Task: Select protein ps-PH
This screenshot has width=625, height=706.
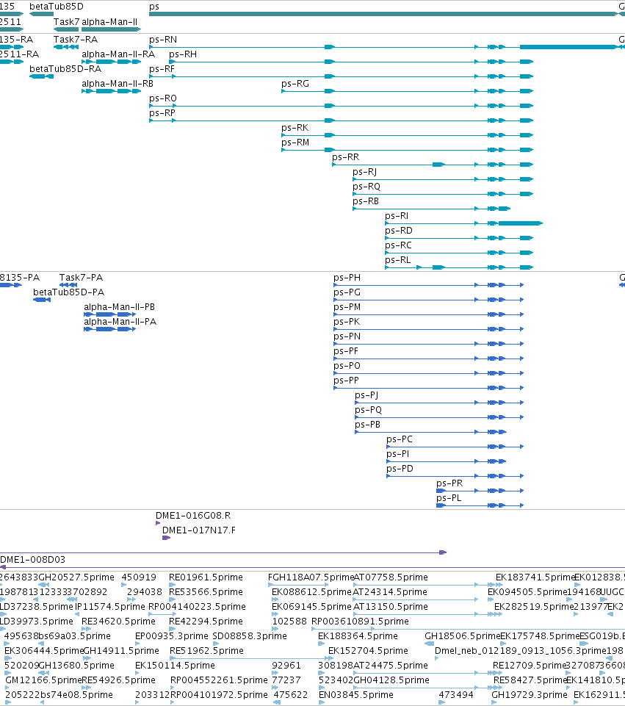Action: click(x=429, y=285)
